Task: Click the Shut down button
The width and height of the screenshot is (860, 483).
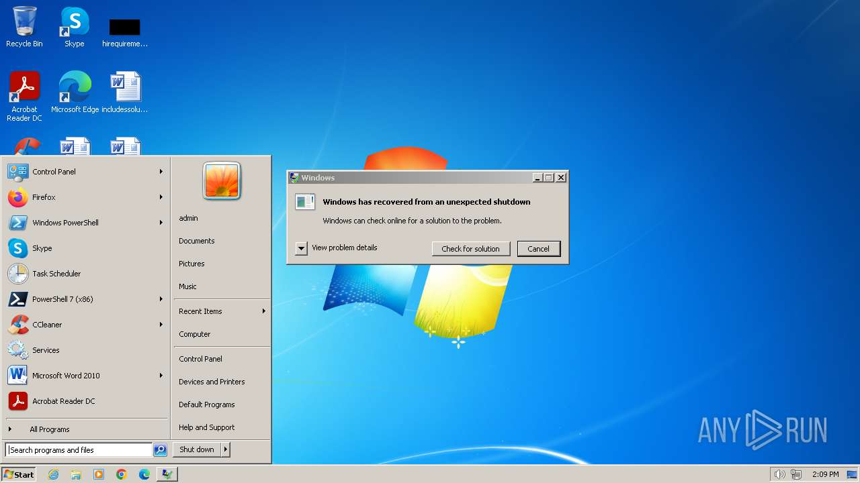Action: (x=197, y=449)
